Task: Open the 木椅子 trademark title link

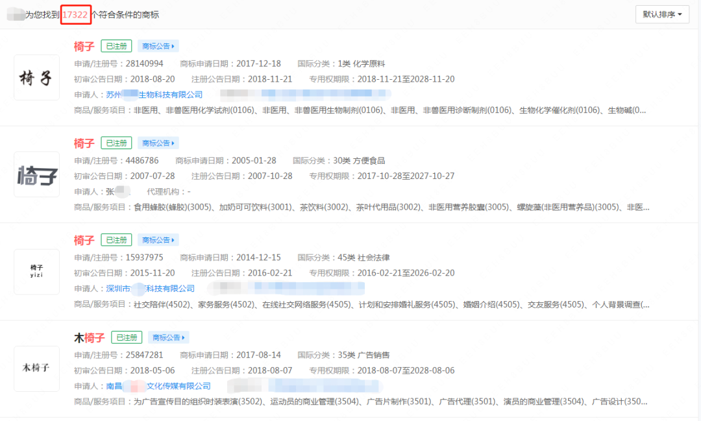Action: (89, 337)
